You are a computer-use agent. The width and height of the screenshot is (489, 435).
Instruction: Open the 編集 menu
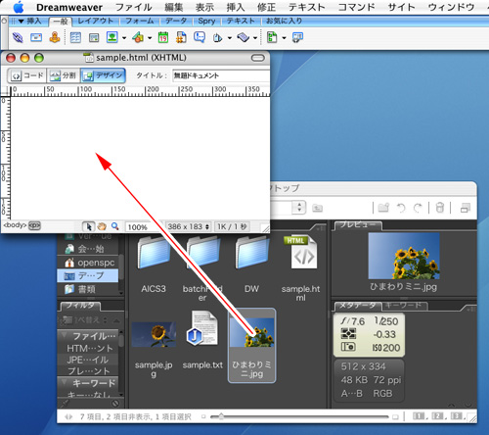click(174, 7)
